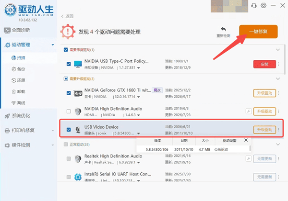Select version row 5.8.54300.106 in popup
Image resolution: width=288 pixels, height=201 pixels.
(193, 150)
